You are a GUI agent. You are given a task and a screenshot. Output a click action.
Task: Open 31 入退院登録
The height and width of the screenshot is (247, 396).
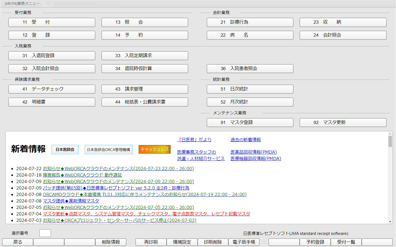point(52,56)
